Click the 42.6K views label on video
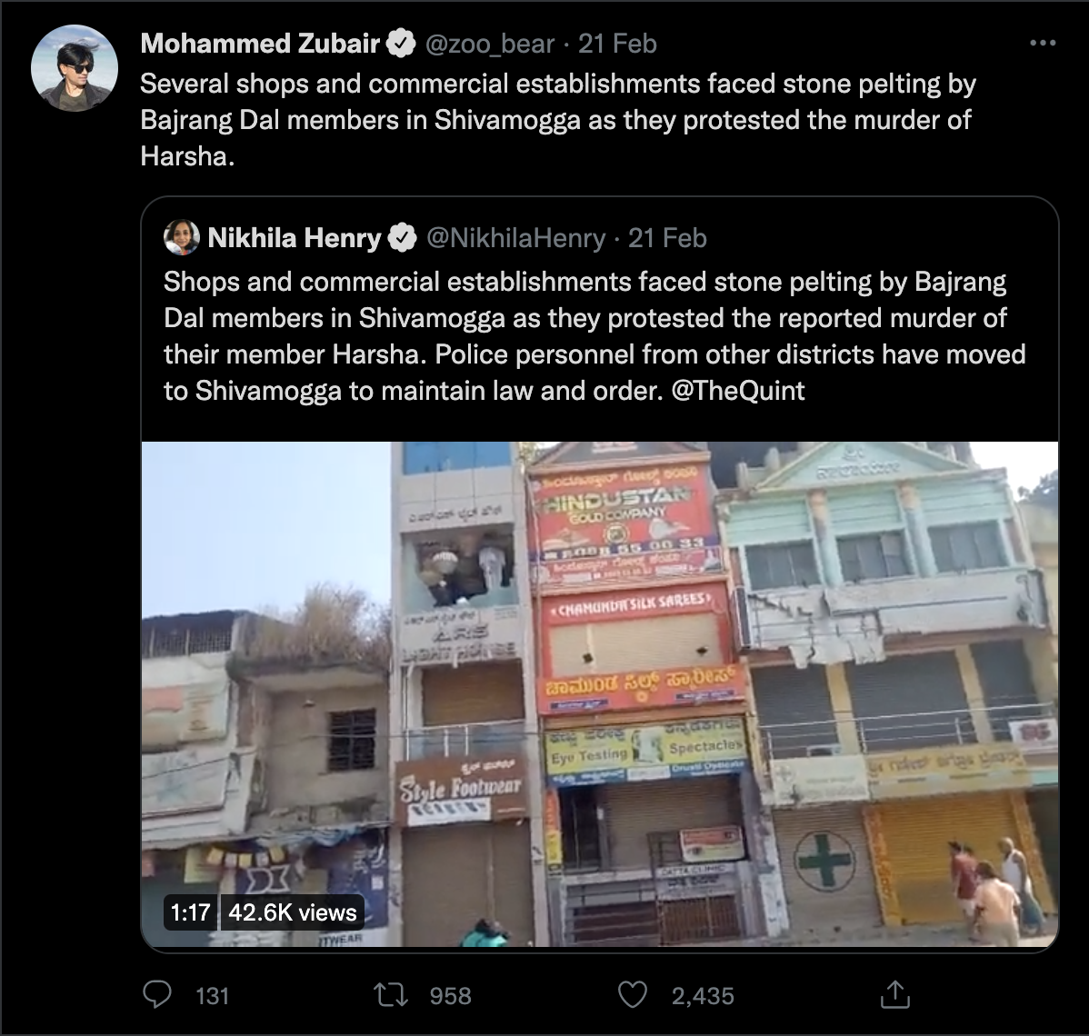Image resolution: width=1089 pixels, height=1036 pixels. (292, 911)
